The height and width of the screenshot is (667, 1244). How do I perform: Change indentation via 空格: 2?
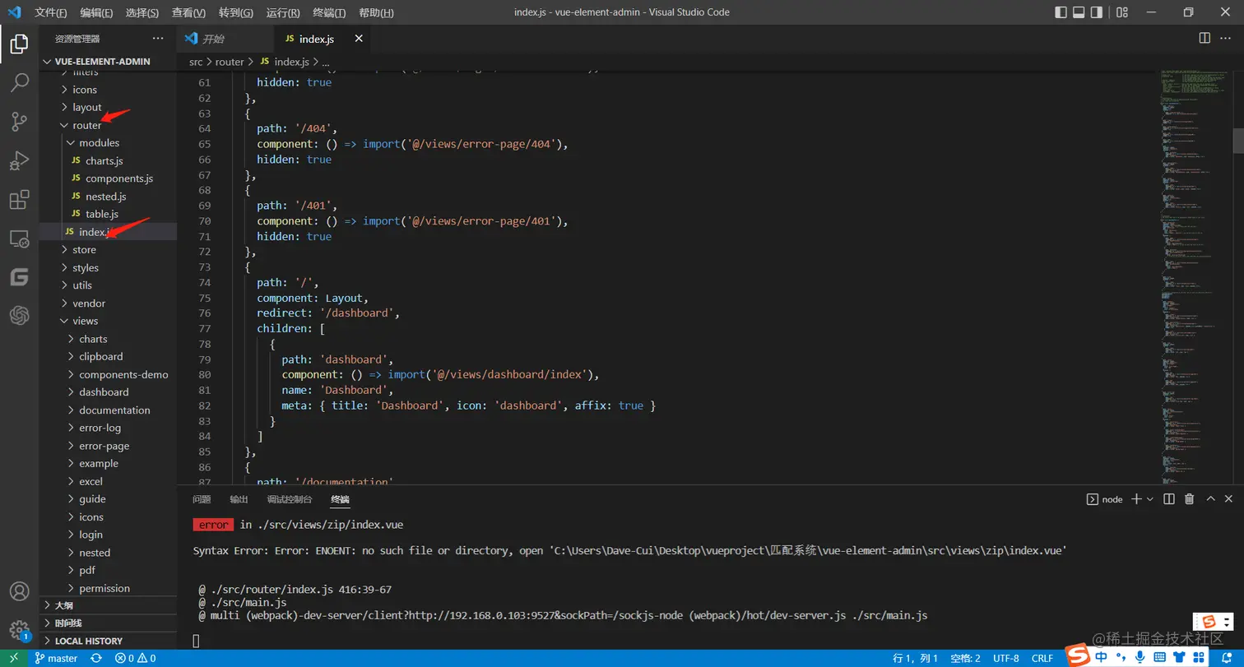965,658
